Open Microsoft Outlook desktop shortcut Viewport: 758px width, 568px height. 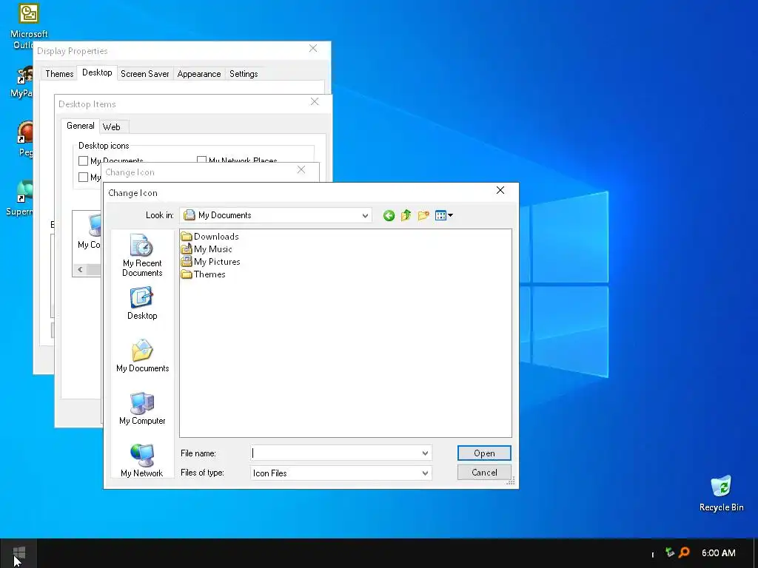29,26
